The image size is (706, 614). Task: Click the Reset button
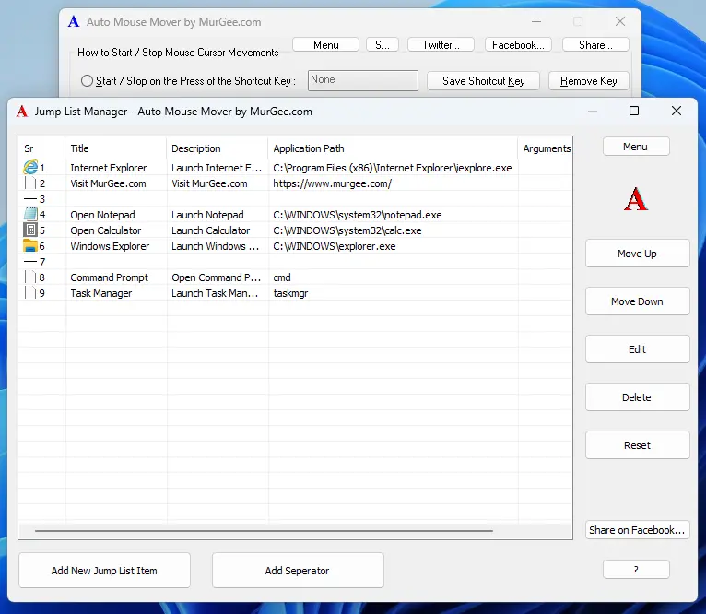[x=637, y=445]
